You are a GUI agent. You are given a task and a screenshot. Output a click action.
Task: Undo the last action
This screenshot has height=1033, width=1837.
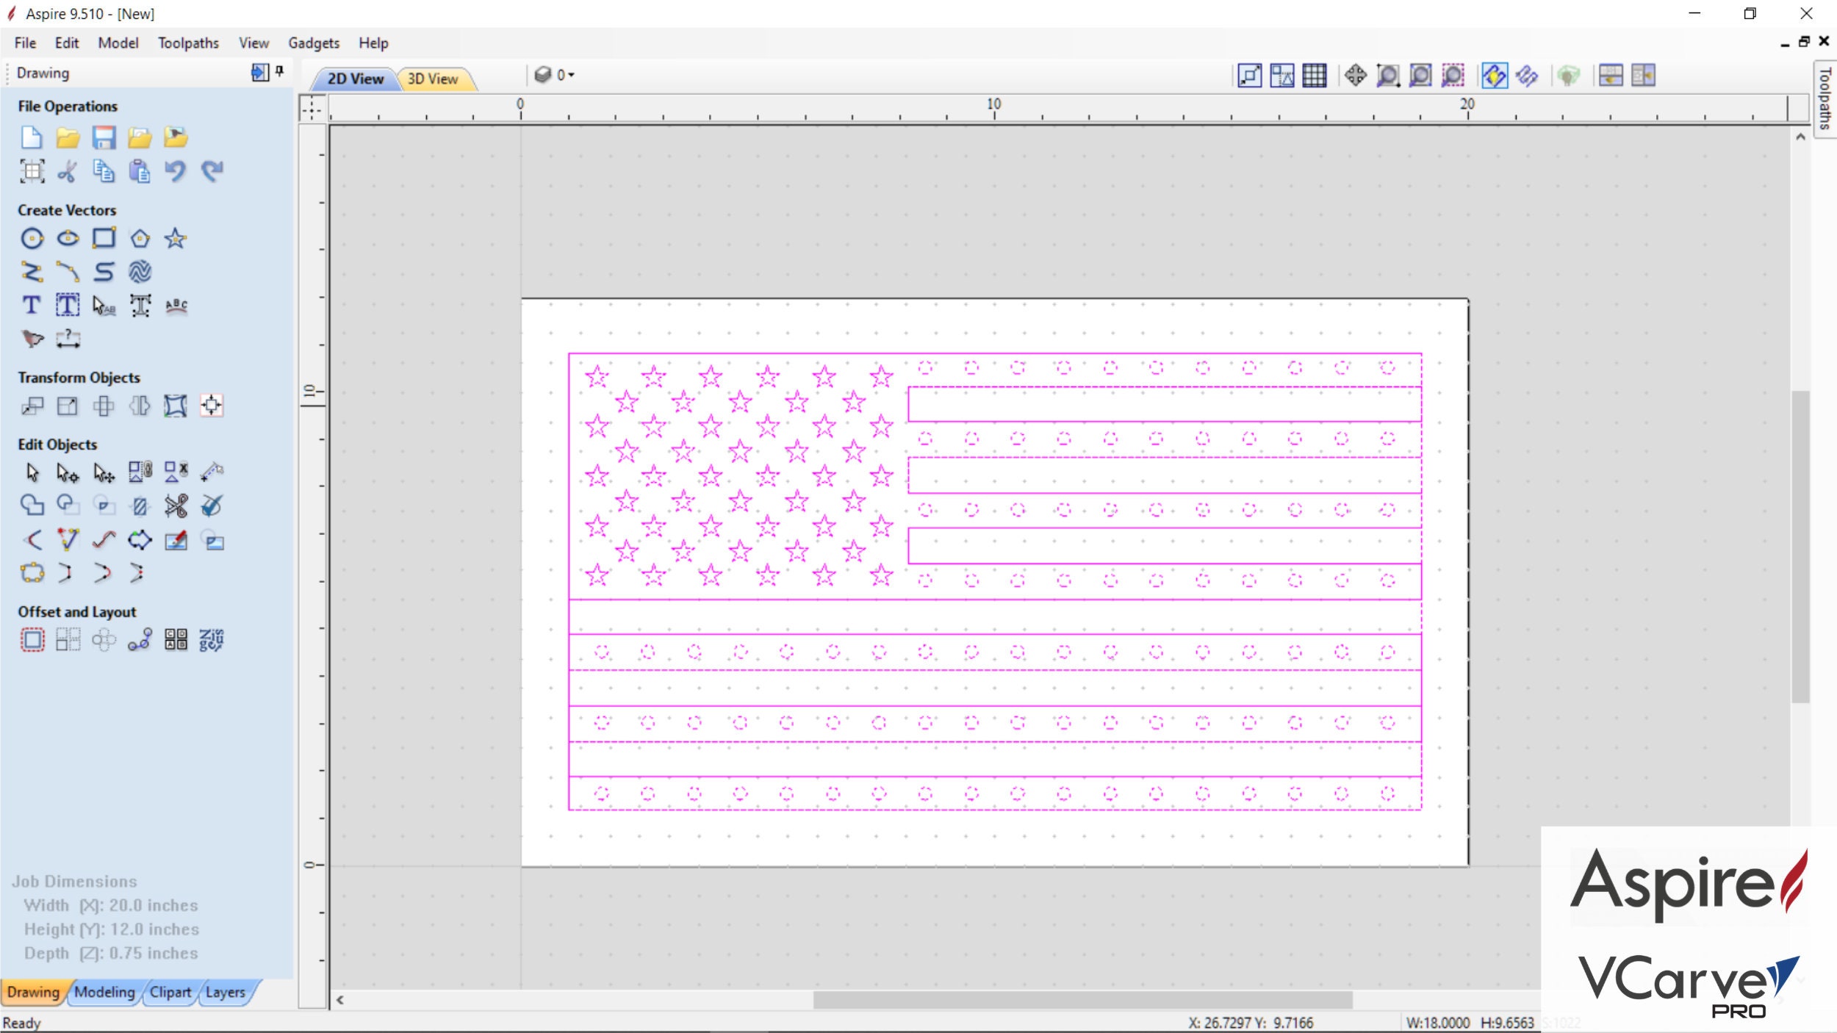pos(175,171)
